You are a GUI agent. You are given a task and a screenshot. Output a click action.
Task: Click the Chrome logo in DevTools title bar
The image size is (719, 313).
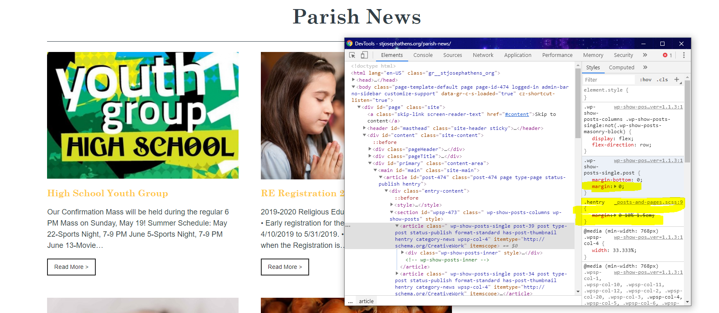coord(350,44)
